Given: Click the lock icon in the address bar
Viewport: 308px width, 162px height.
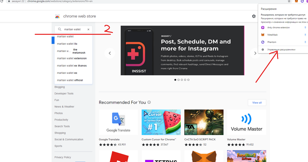Looking at the screenshot, I should (9, 1).
